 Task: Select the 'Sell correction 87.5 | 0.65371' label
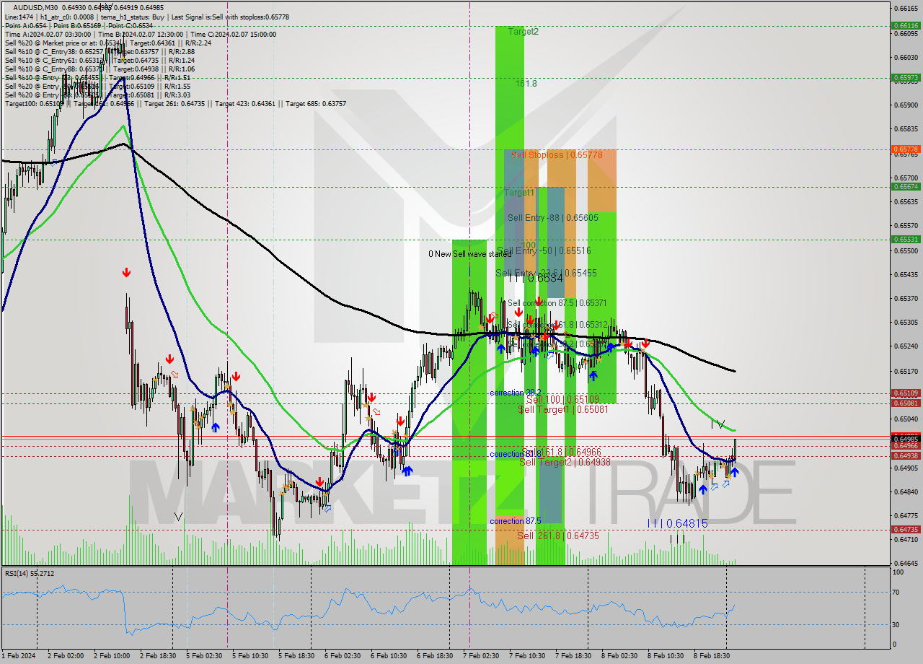click(x=557, y=303)
